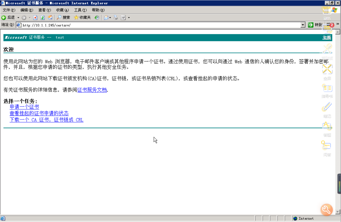Screen dimensions: 341x222
Task: Open the 查看(V) menu
Action: tap(45, 10)
